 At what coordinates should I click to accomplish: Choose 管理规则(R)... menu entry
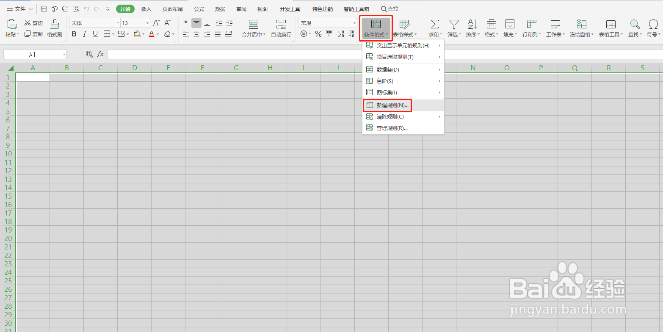click(403, 128)
